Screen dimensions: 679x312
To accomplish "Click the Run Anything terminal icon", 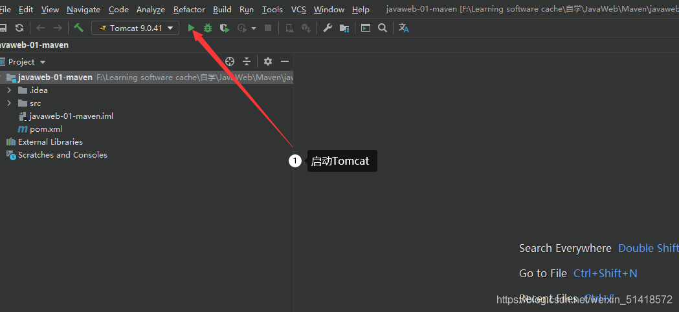I will [x=366, y=28].
